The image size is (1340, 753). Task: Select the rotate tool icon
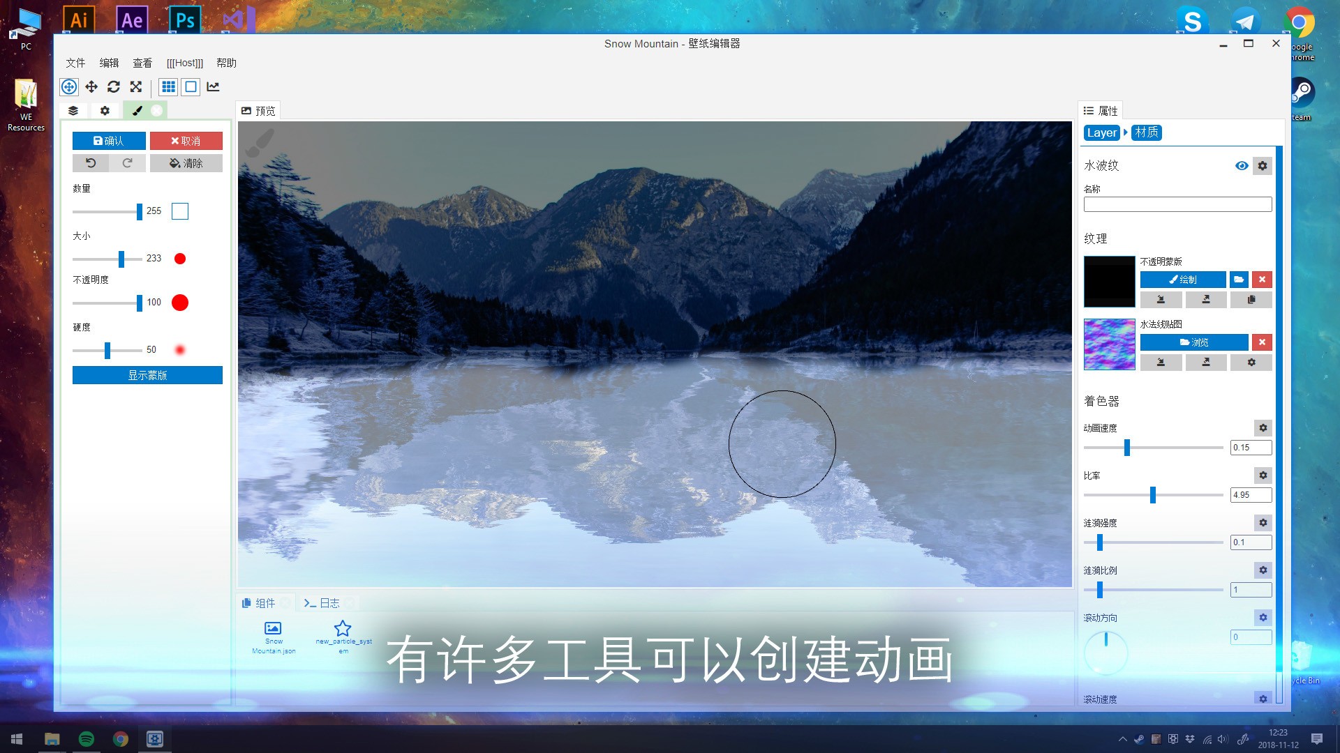click(x=114, y=86)
